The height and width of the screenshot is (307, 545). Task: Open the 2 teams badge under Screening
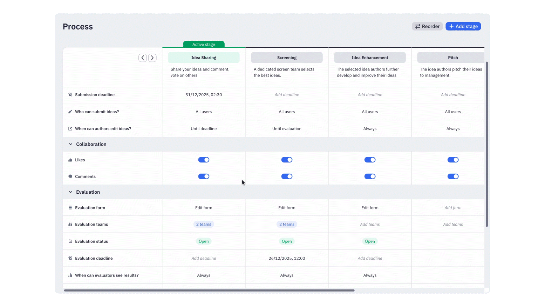point(287,225)
